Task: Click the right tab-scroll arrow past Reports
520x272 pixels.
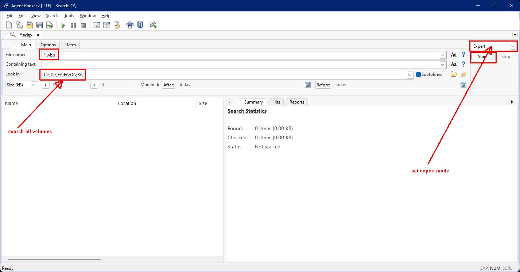Action: click(512, 102)
